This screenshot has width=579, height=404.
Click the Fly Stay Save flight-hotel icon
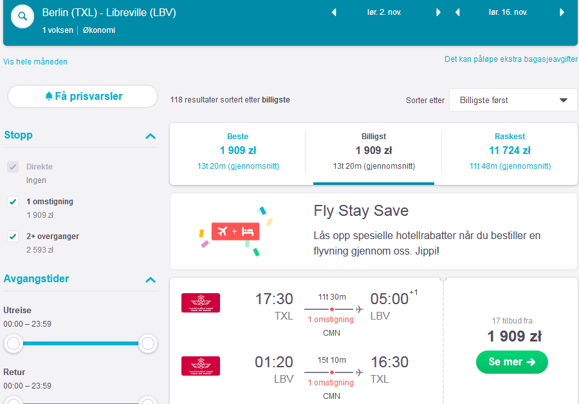click(x=235, y=231)
